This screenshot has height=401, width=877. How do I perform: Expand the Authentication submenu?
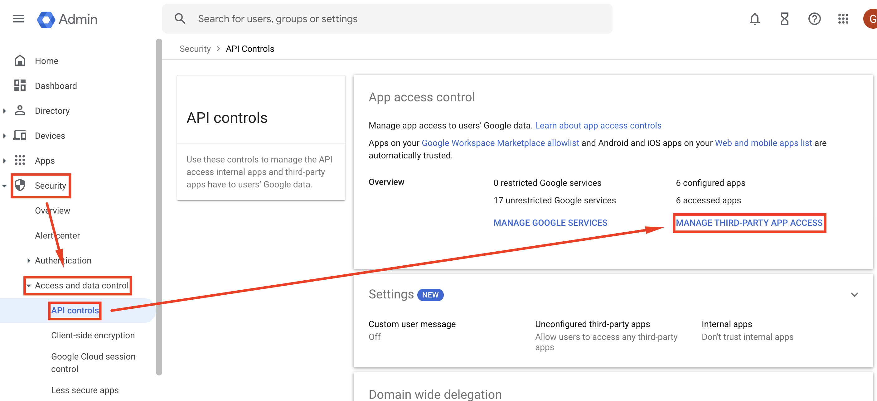pos(29,261)
